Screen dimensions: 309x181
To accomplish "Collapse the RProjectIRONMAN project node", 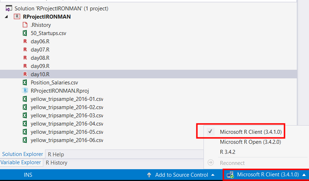I will pyautogui.click(x=6, y=17).
